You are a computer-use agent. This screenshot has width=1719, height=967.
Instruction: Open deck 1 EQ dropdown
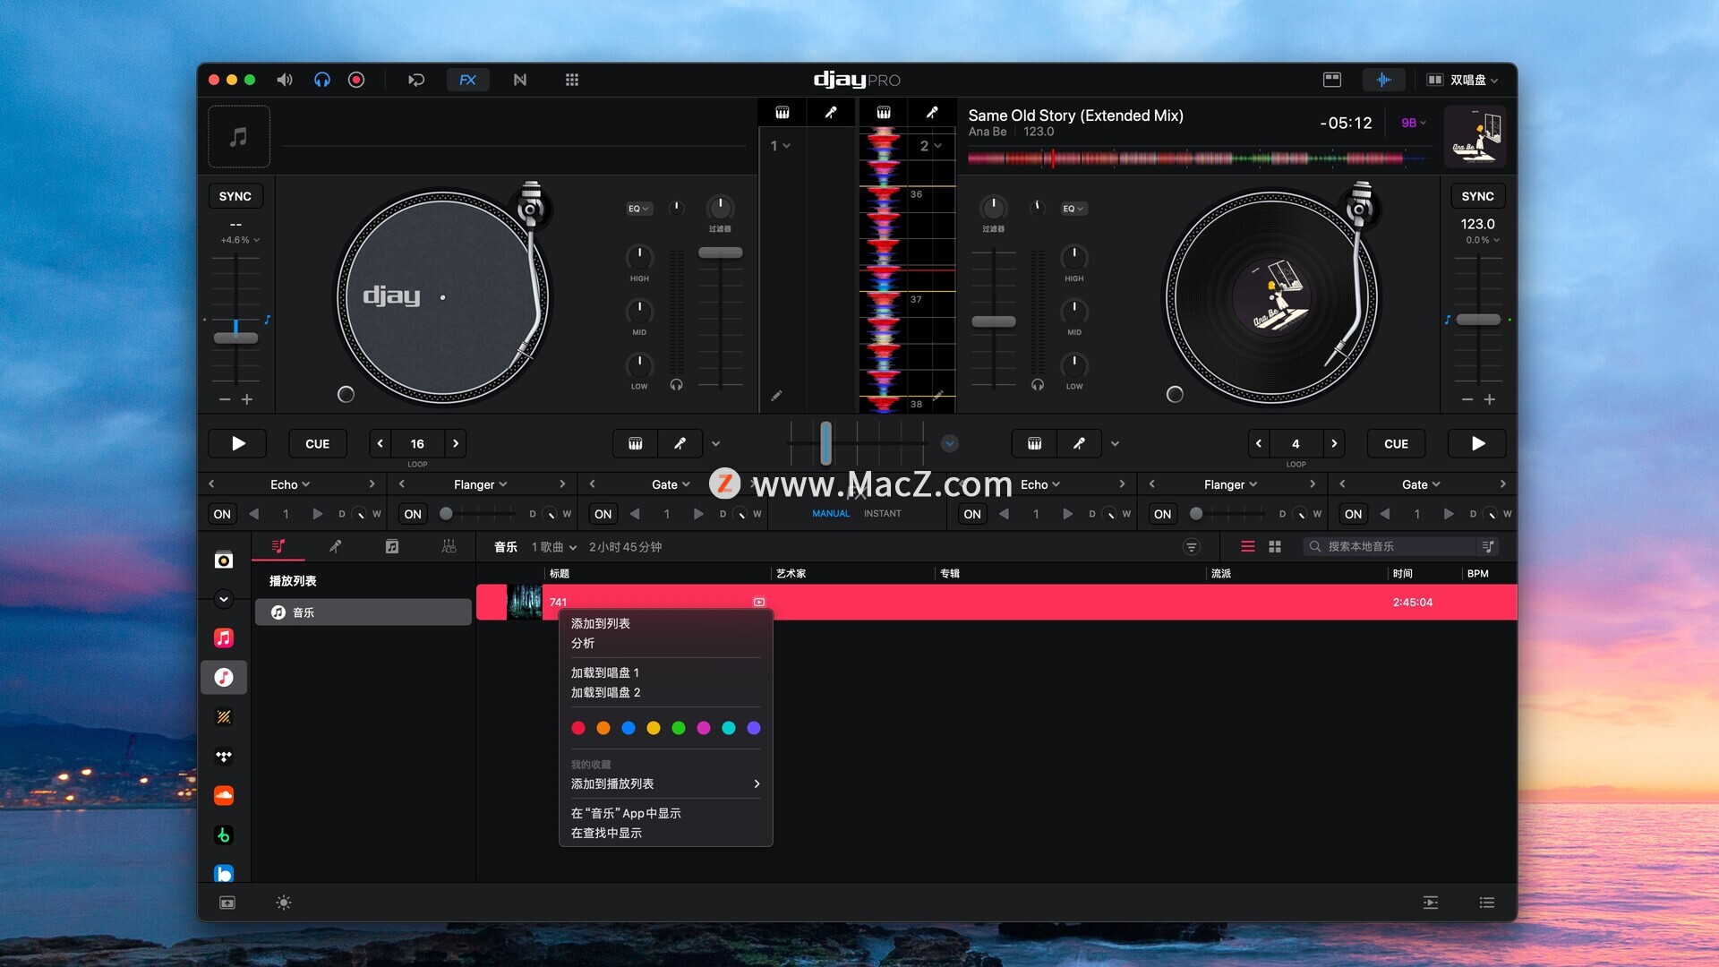pos(638,209)
